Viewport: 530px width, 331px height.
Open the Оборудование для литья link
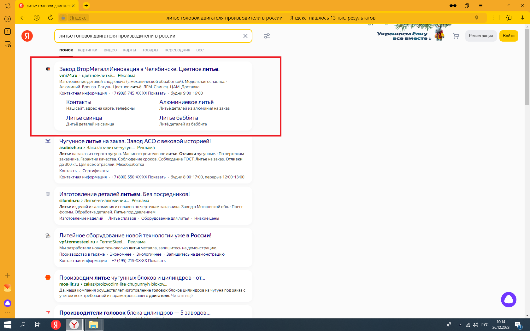click(165, 218)
